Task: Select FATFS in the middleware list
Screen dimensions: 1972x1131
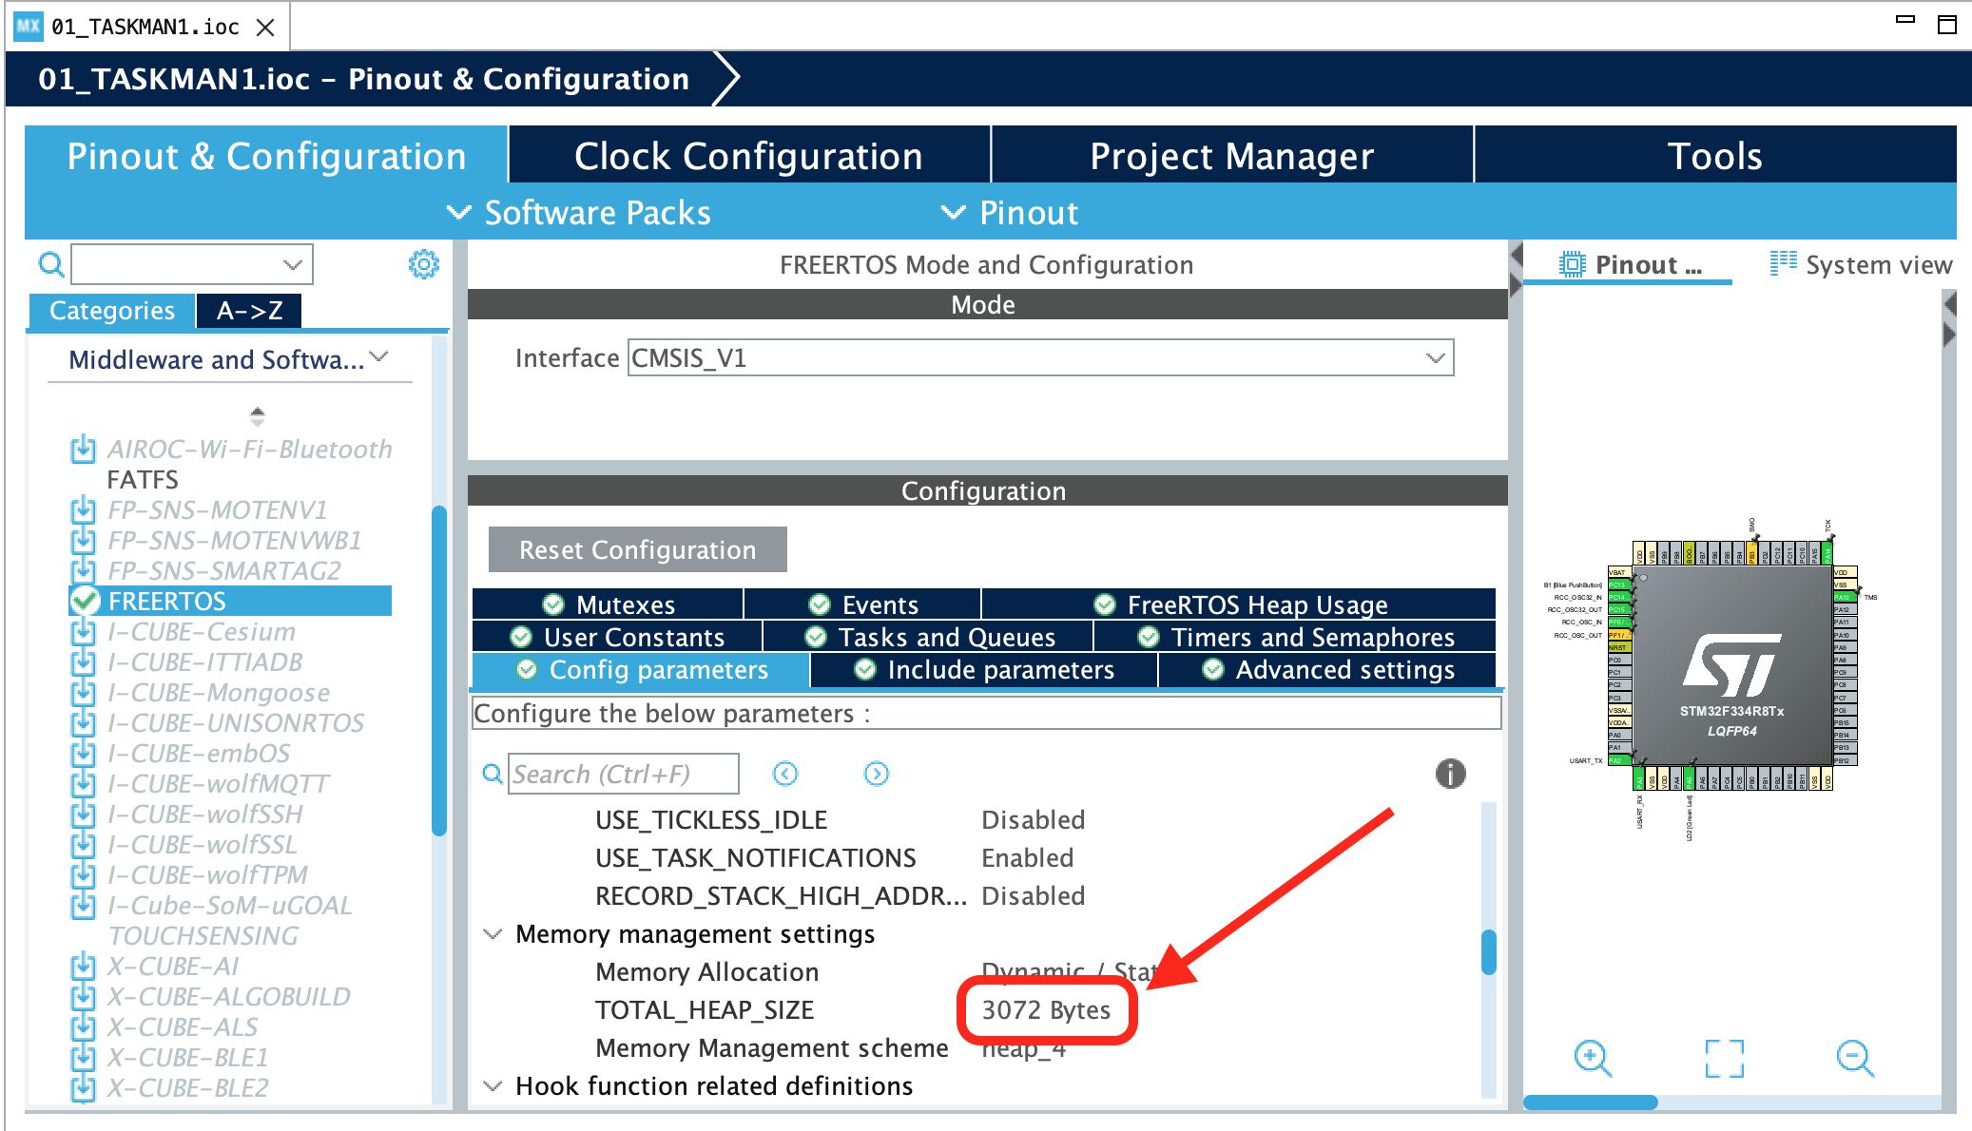Action: (x=143, y=479)
